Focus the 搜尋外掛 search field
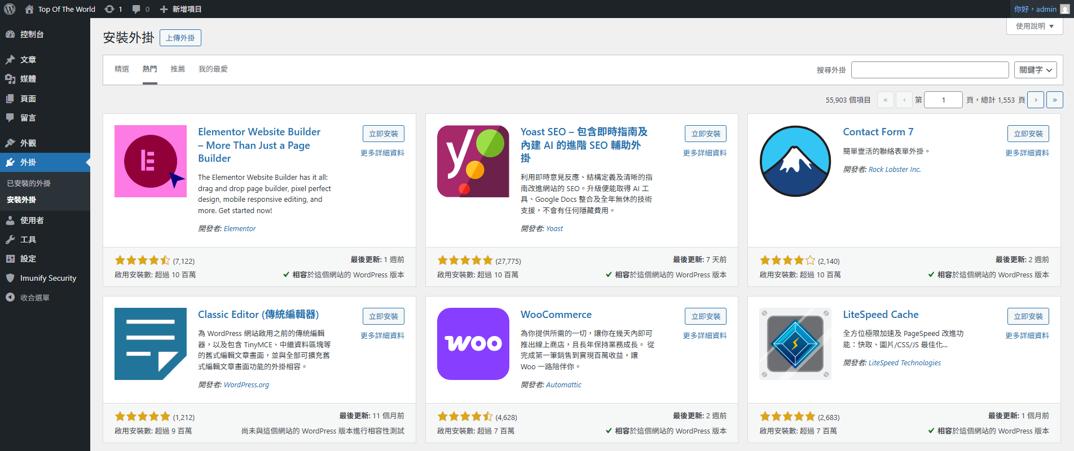1074x451 pixels. (930, 70)
